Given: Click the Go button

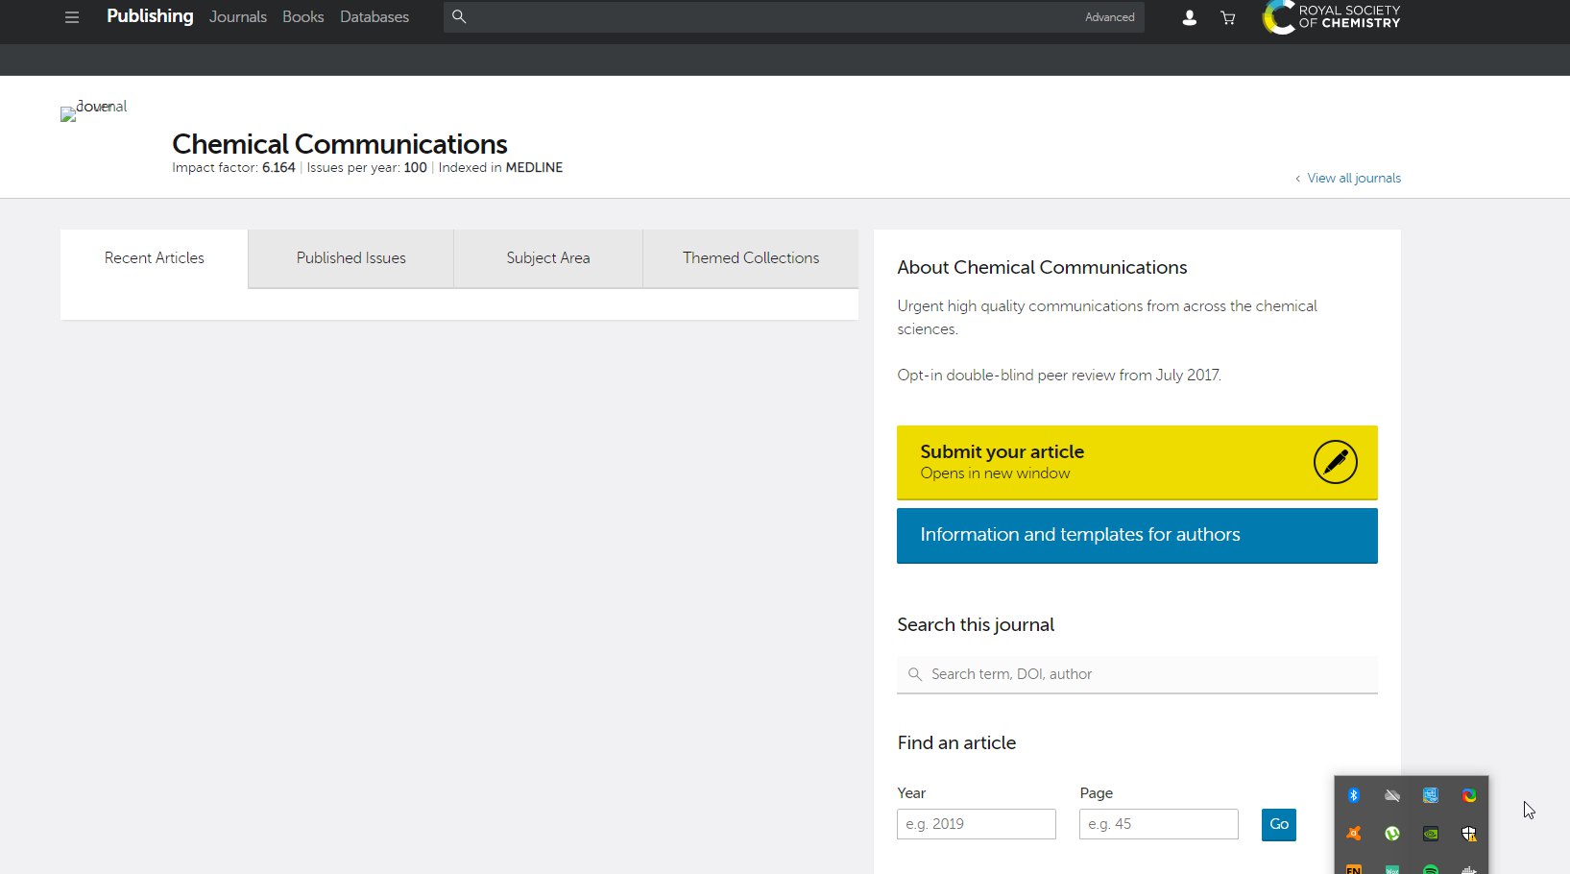Looking at the screenshot, I should (1279, 824).
